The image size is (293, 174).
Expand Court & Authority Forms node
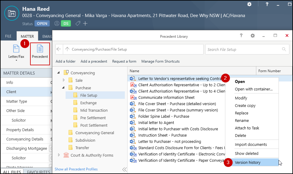[59, 155]
